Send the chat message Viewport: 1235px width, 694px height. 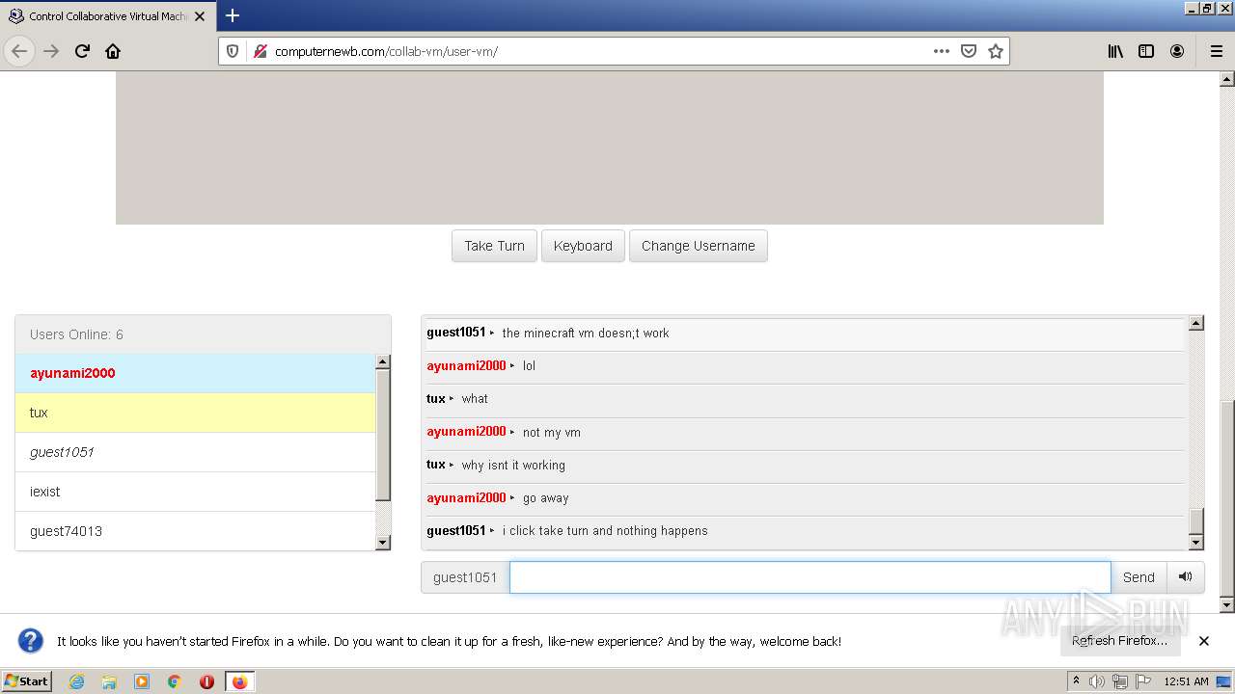(1139, 577)
